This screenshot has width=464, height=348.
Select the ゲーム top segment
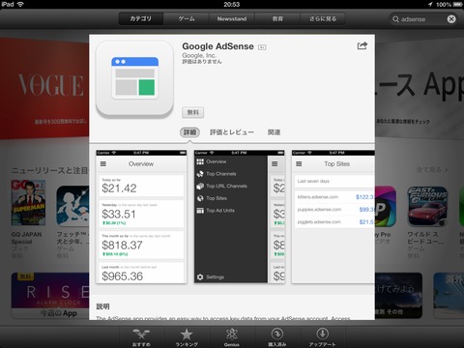pos(187,18)
